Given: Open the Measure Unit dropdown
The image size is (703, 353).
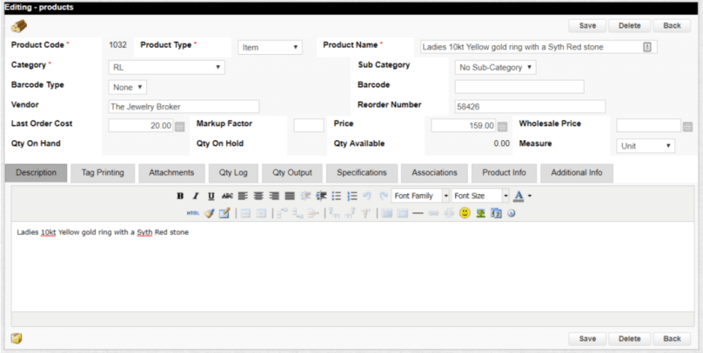Looking at the screenshot, I should pos(646,145).
